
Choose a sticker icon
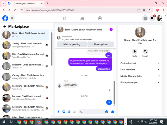coord(69,112)
